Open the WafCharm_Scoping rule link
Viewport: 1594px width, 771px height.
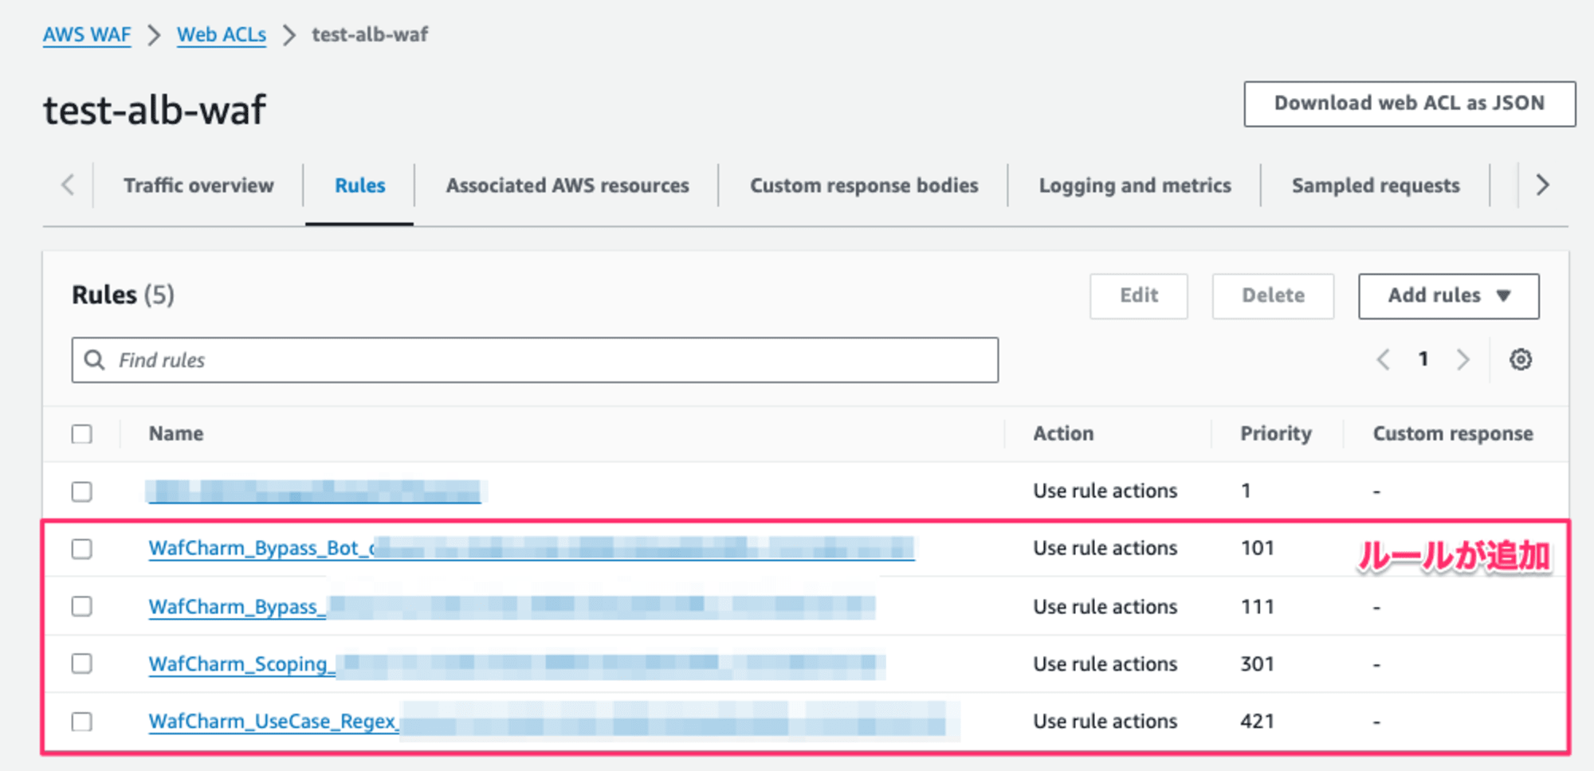pos(516,664)
